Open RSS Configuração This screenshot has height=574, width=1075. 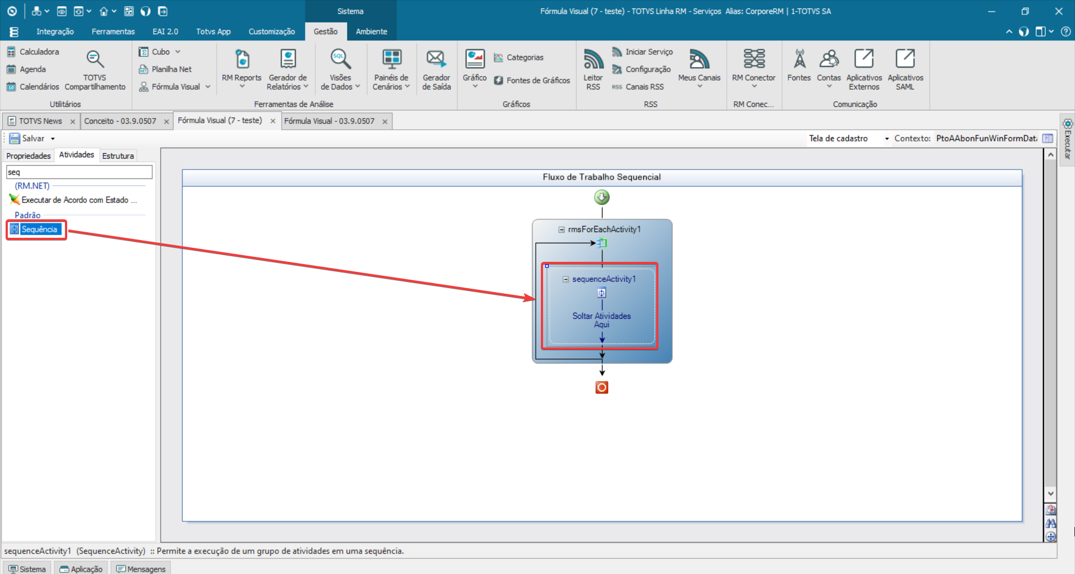tap(641, 69)
